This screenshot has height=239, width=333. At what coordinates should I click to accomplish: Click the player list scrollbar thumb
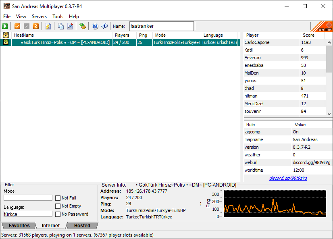(x=329, y=59)
